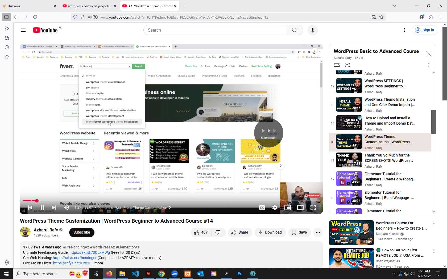Open Azharul Rafy channel avatar
The image size is (447, 279).
pyautogui.click(x=25, y=232)
